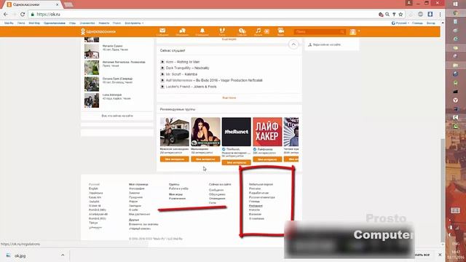This screenshot has width=466, height=262.
Task: Switch to Одноклассники browser tab
Action: (33, 4)
